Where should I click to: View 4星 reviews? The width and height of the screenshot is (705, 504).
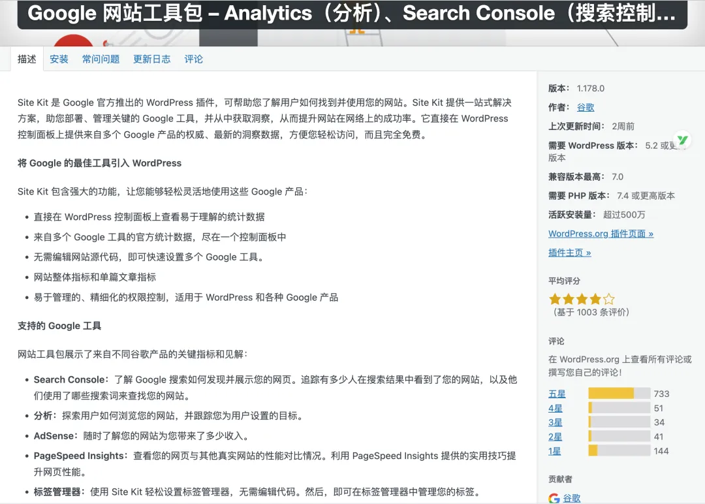(556, 408)
